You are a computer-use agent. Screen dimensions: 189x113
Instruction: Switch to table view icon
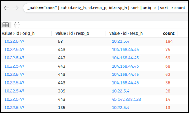5,25
